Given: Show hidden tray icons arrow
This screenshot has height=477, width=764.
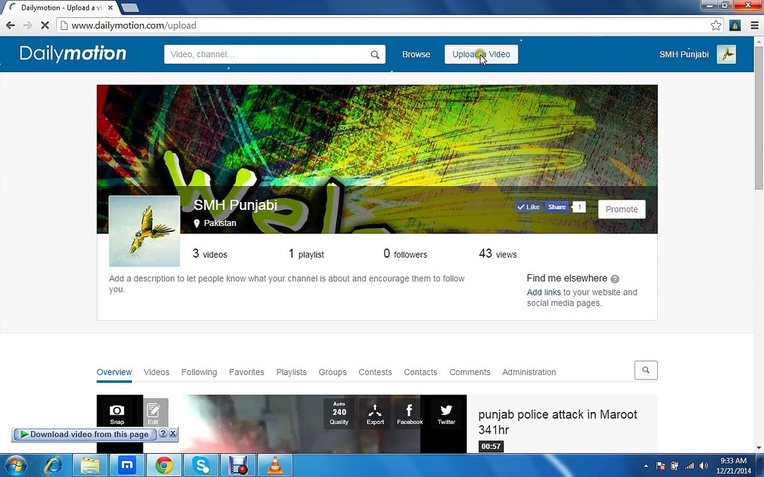Looking at the screenshot, I should point(645,466).
